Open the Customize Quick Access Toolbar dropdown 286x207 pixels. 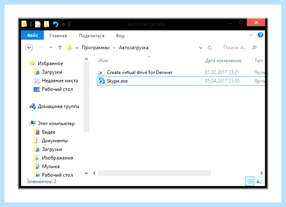63,25
